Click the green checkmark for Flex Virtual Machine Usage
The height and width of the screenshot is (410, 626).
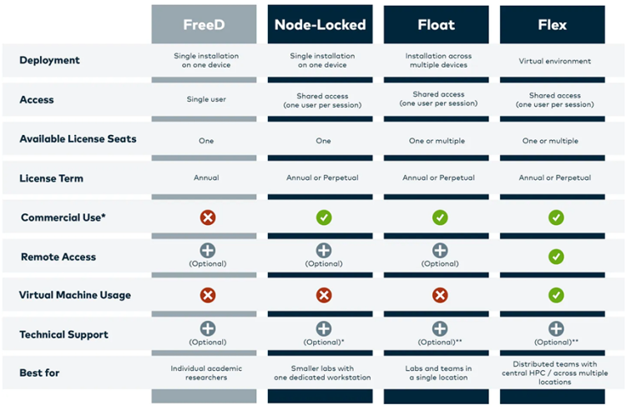[x=556, y=295]
